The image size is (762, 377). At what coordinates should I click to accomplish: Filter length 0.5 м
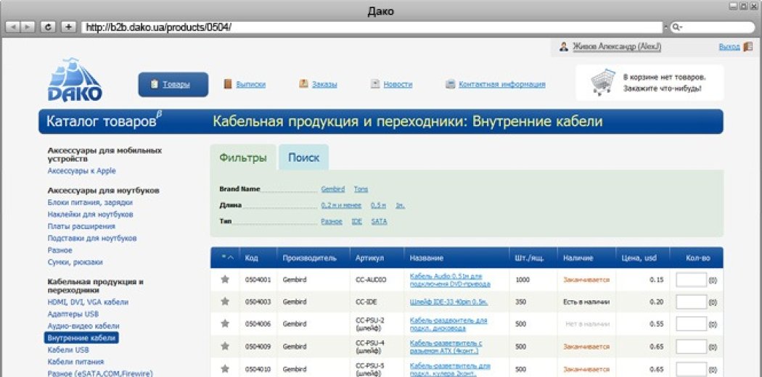coord(379,205)
